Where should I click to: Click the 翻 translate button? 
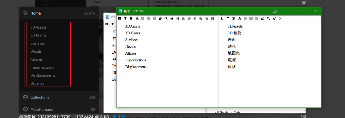[x=213, y=19]
